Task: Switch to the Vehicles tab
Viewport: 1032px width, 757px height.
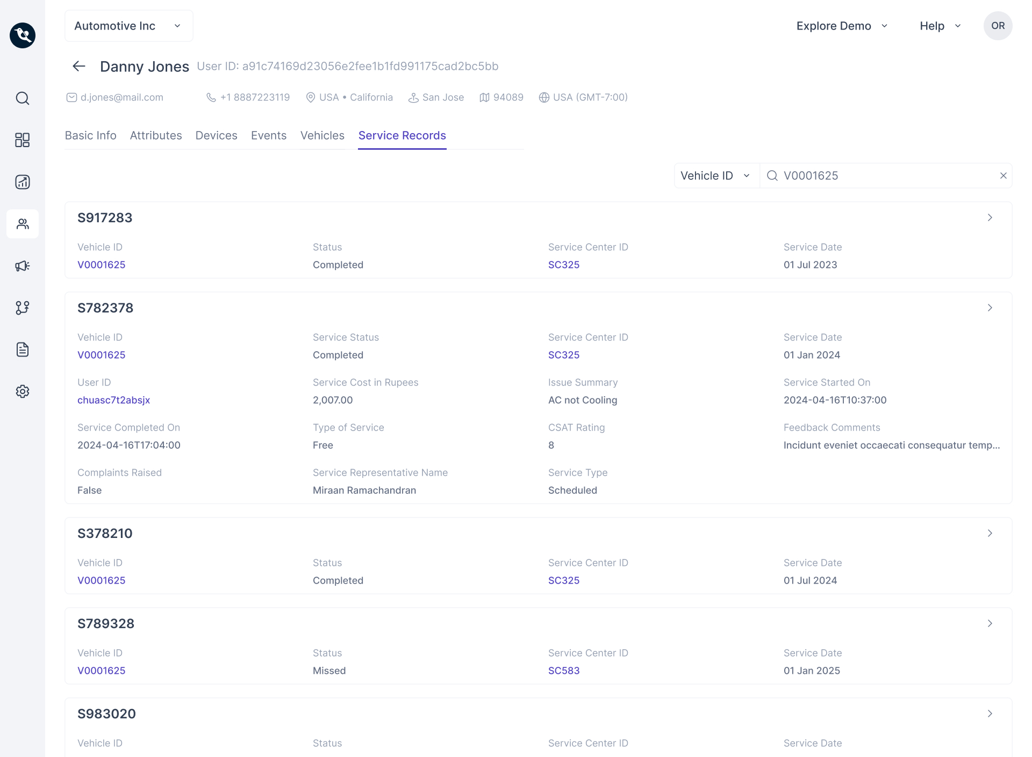Action: pos(322,135)
